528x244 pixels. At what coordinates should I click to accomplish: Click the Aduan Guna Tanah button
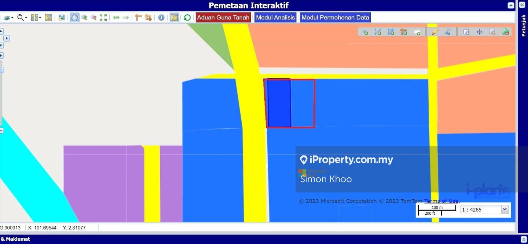click(223, 18)
